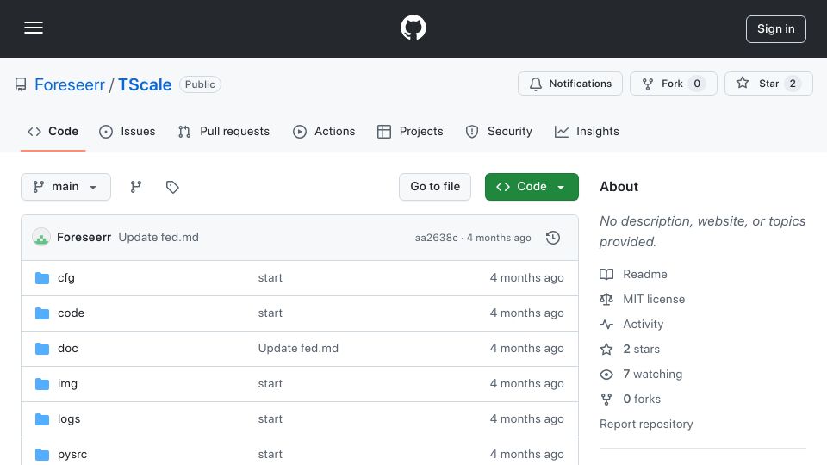Screen dimensions: 827x465
Task: View the 2 stars link
Action: 641,349
